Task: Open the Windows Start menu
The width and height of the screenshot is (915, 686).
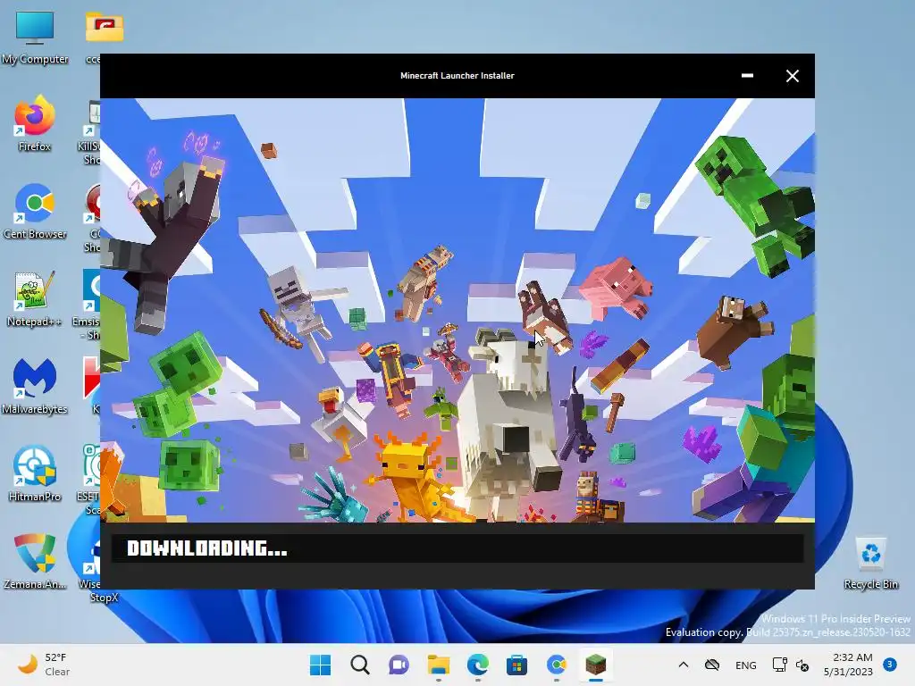Action: [320, 665]
